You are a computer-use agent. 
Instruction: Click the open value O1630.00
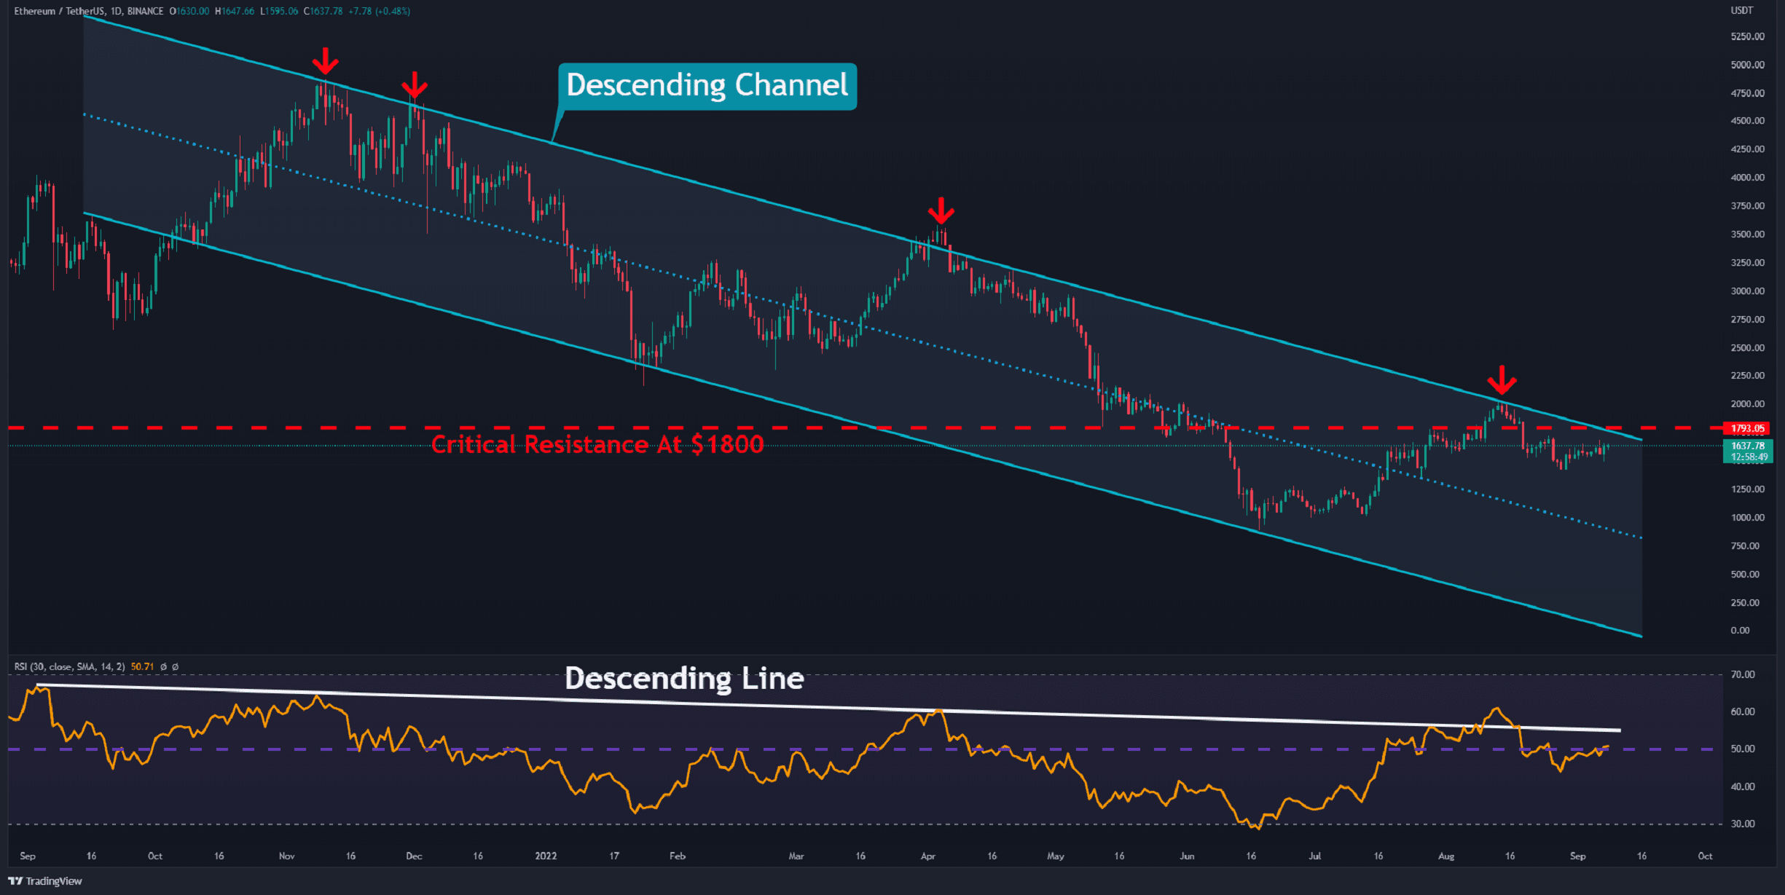189,11
